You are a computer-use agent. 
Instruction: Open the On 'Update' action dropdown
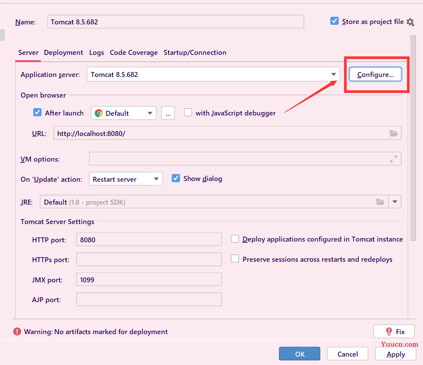pyautogui.click(x=126, y=179)
